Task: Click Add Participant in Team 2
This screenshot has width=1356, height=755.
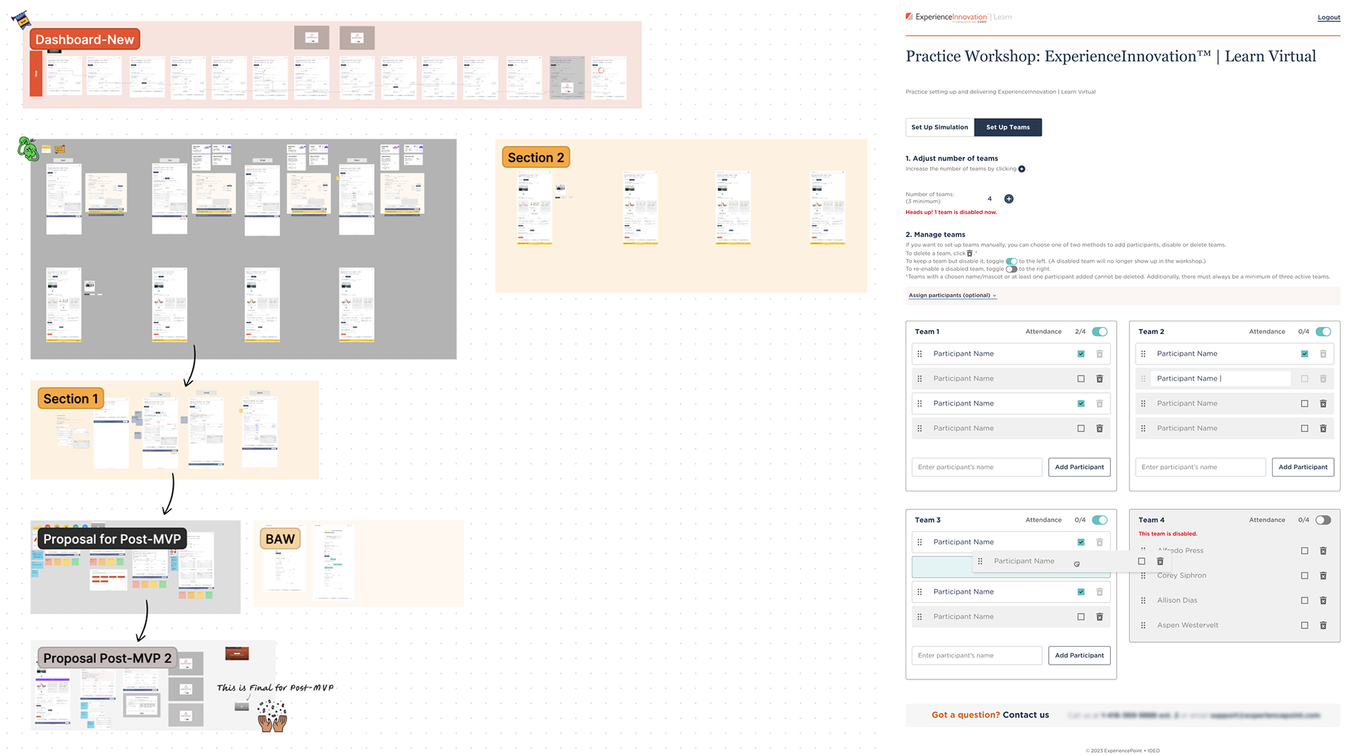Action: tap(1303, 468)
